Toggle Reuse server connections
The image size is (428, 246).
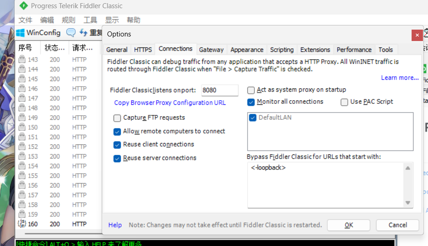(x=117, y=159)
